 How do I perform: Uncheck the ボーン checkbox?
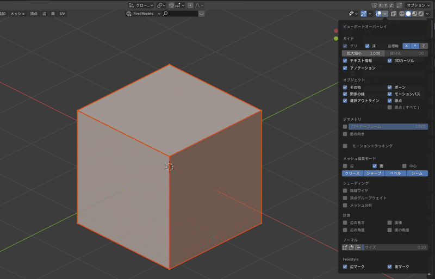click(x=389, y=87)
